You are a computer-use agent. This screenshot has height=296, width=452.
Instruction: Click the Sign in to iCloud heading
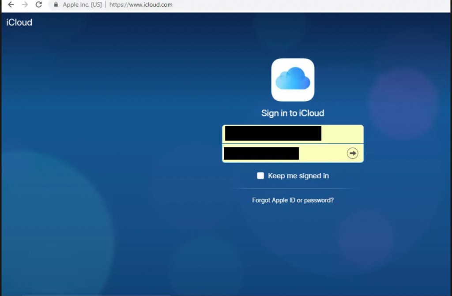pyautogui.click(x=293, y=113)
